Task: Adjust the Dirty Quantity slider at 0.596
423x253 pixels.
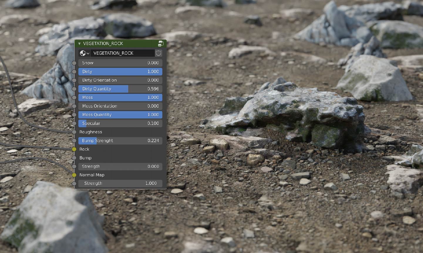Action: (120, 89)
